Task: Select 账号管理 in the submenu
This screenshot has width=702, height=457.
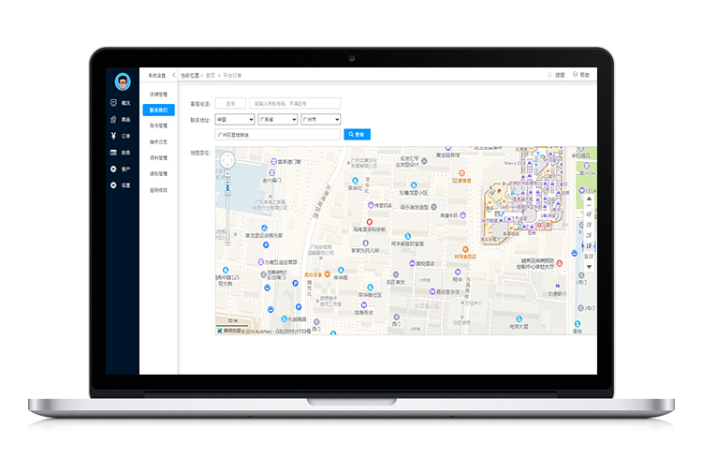Action: pyautogui.click(x=158, y=125)
